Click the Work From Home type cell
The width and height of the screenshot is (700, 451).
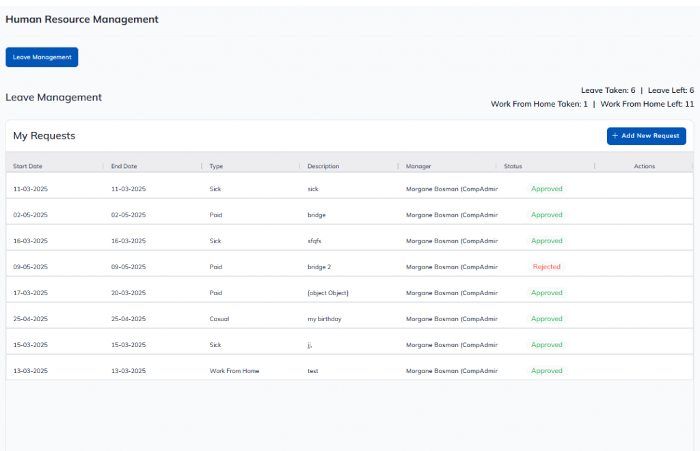234,371
